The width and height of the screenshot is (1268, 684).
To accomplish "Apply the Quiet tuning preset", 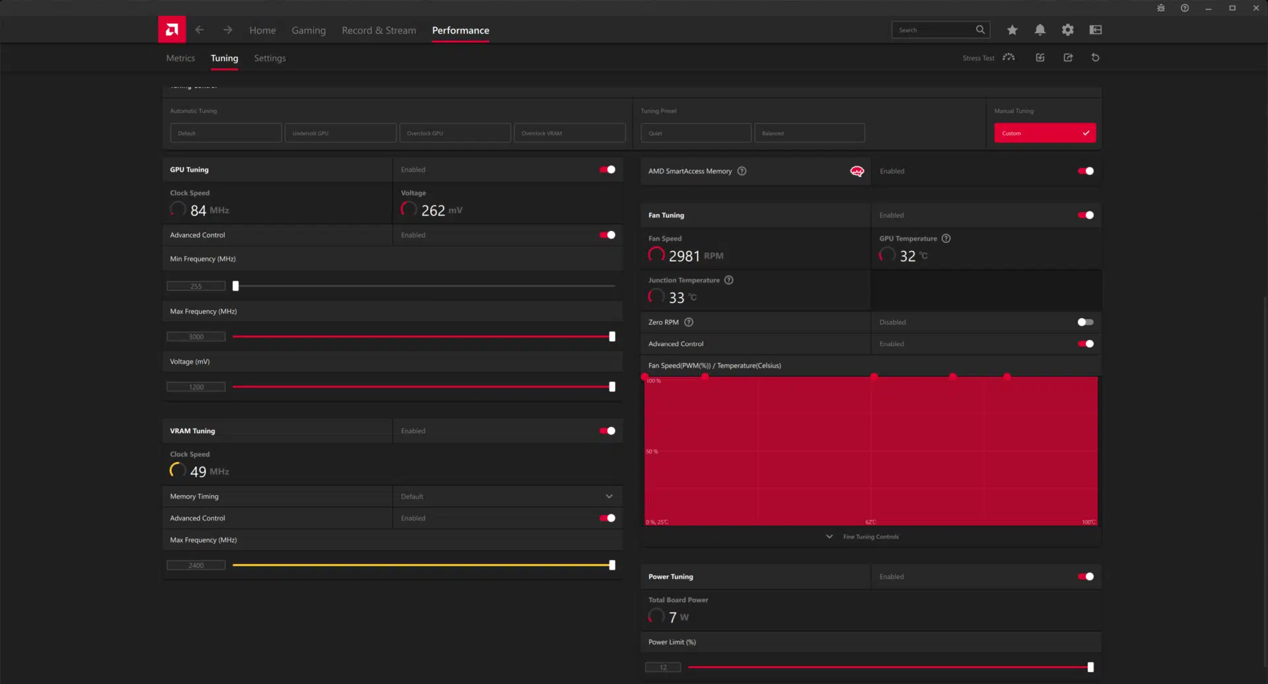I will click(695, 133).
